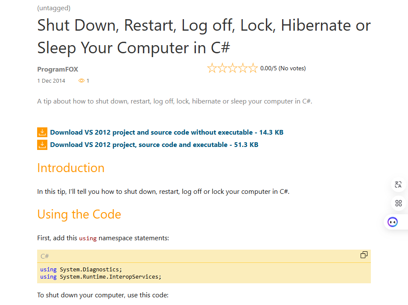This screenshot has width=408, height=305.
Task: Rate the article three stars
Action: click(x=232, y=68)
